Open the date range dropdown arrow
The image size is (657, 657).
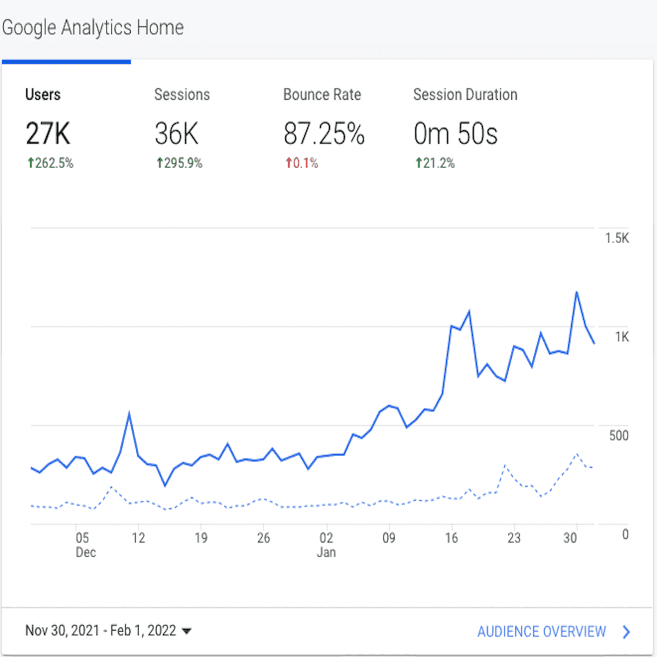coord(187,631)
